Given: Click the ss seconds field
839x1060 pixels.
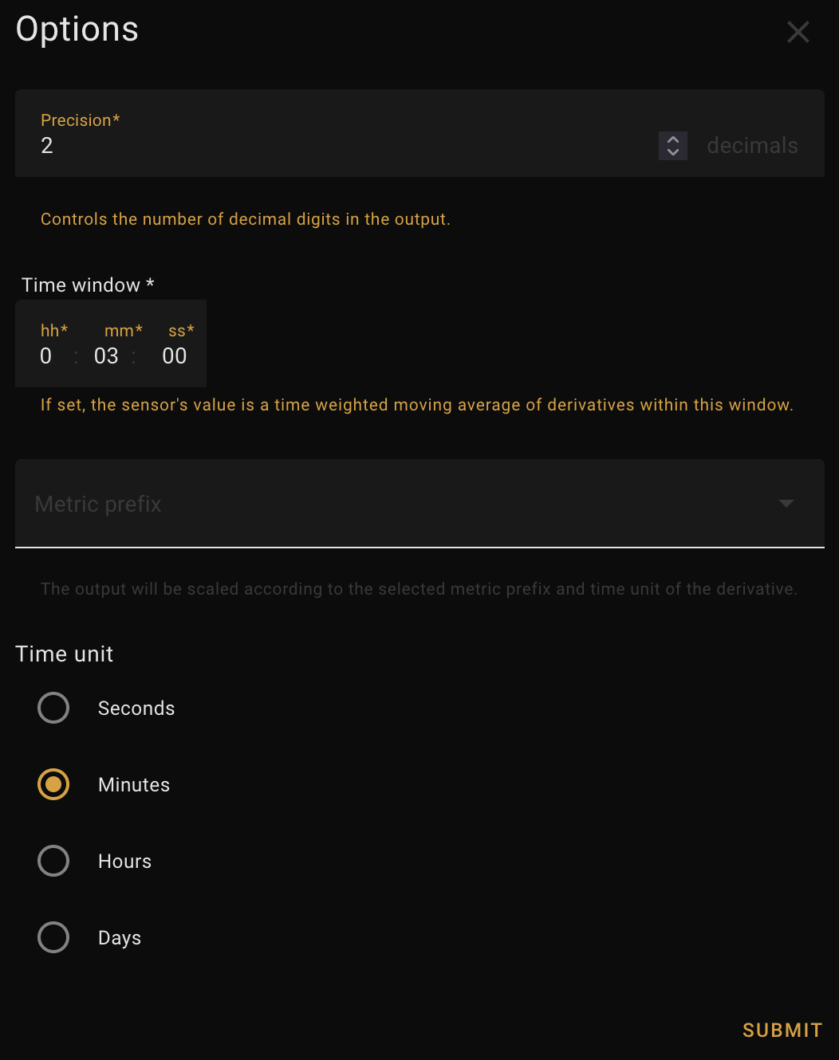Looking at the screenshot, I should pos(174,355).
